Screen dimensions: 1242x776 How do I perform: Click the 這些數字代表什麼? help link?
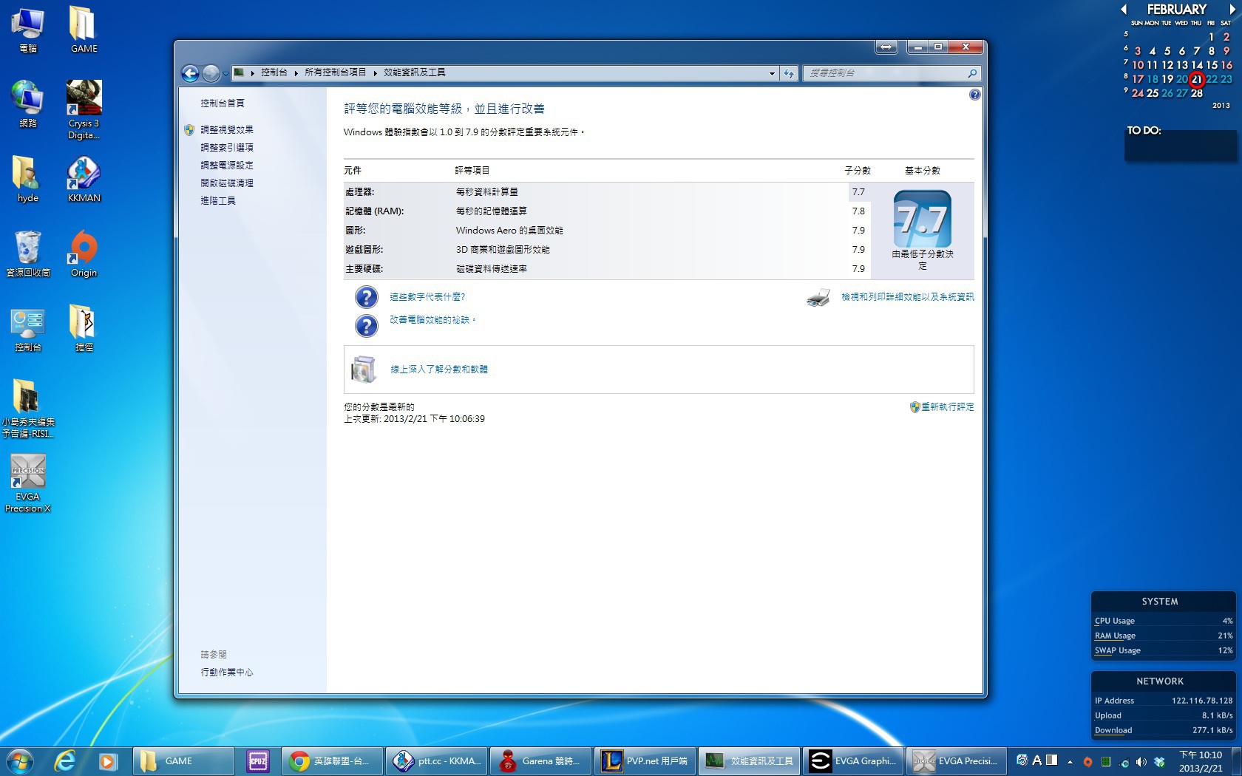click(x=427, y=297)
